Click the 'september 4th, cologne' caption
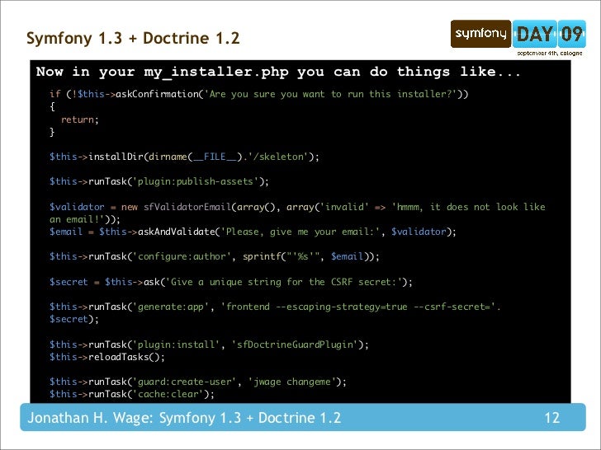Viewport: 601px width, 450px height. (549, 54)
